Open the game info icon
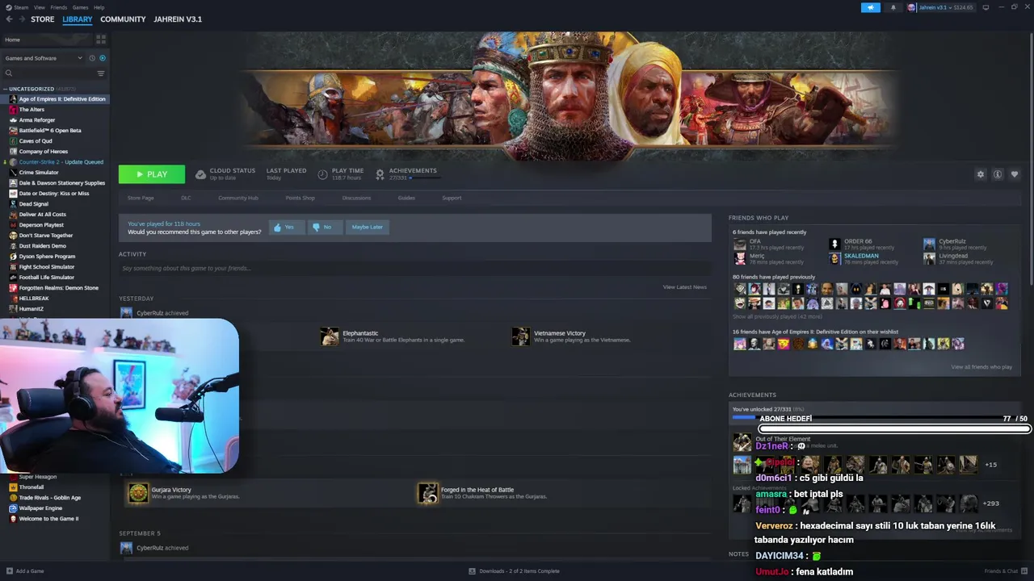 click(x=998, y=174)
